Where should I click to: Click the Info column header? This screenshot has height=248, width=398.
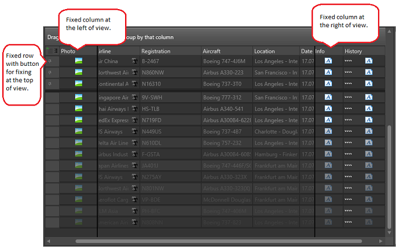click(x=329, y=51)
